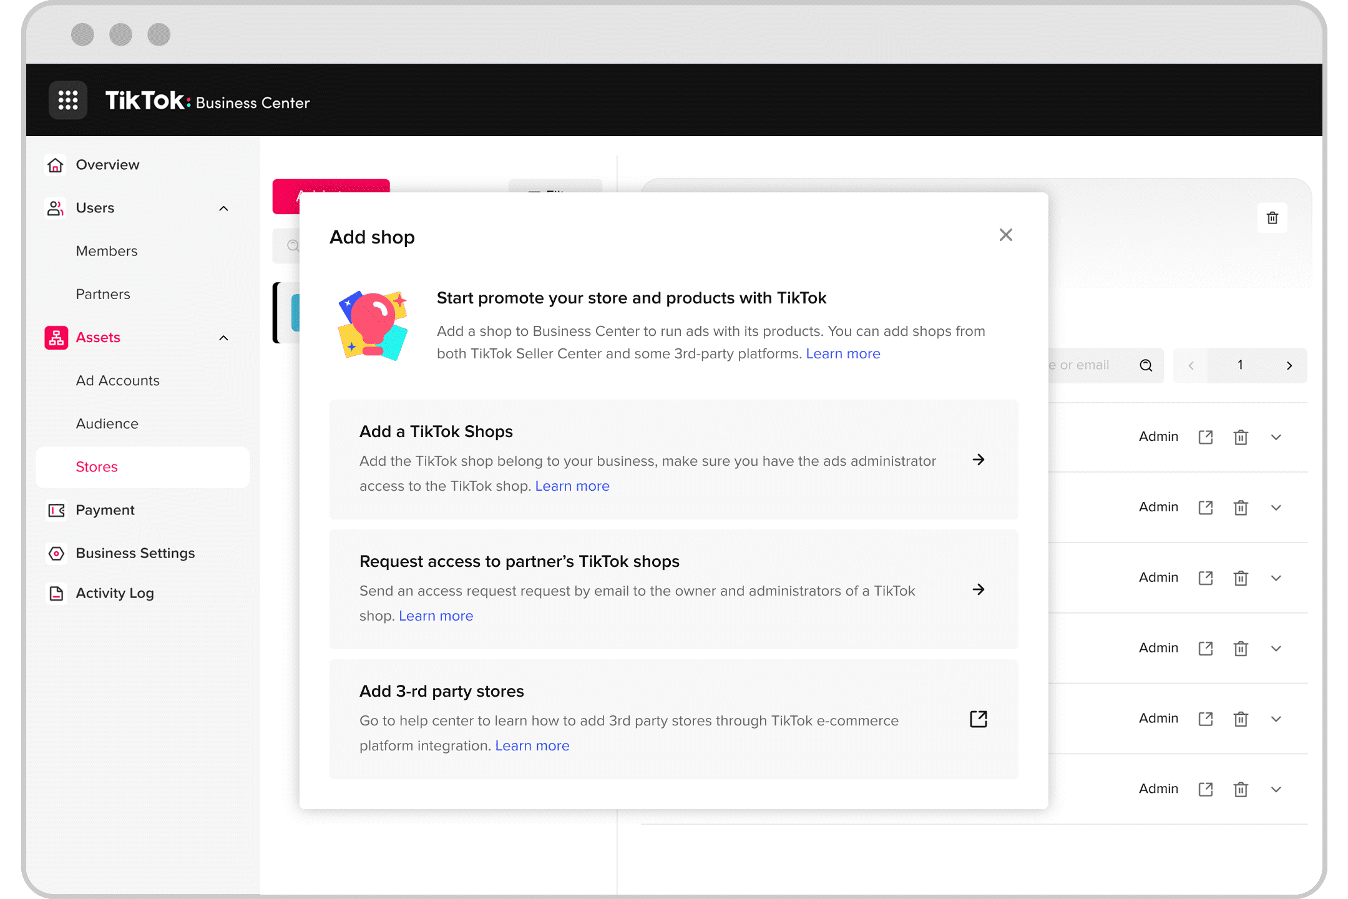The image size is (1348, 899).
Task: Click the Assets grid/nodes icon
Action: coord(56,337)
